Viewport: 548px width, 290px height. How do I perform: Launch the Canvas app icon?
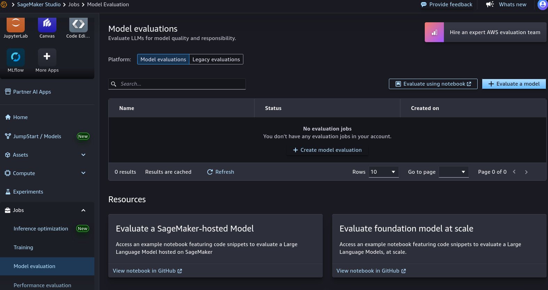pos(47,24)
